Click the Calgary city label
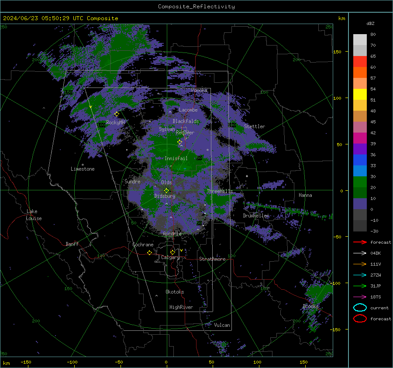 point(170,257)
